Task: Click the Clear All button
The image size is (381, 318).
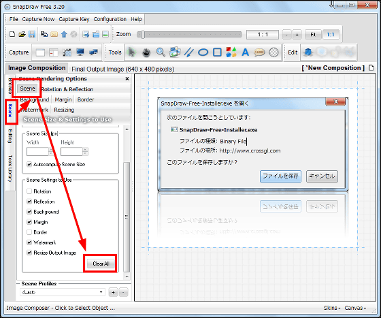Action: 101,264
